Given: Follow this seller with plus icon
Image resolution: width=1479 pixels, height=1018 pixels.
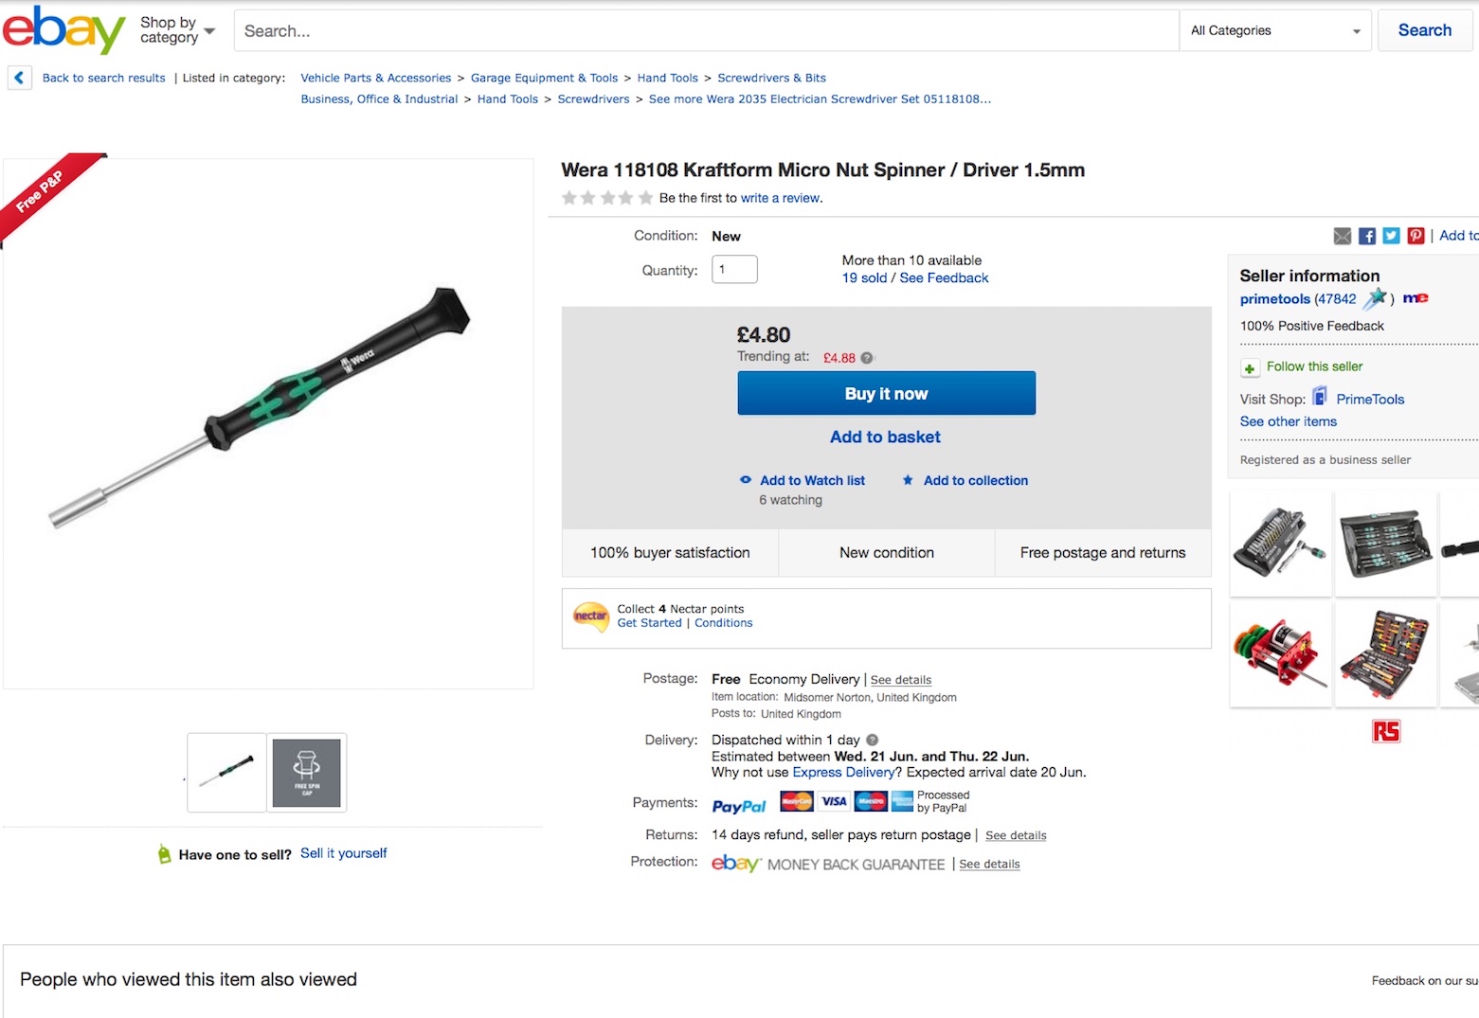Looking at the screenshot, I should 1250,367.
